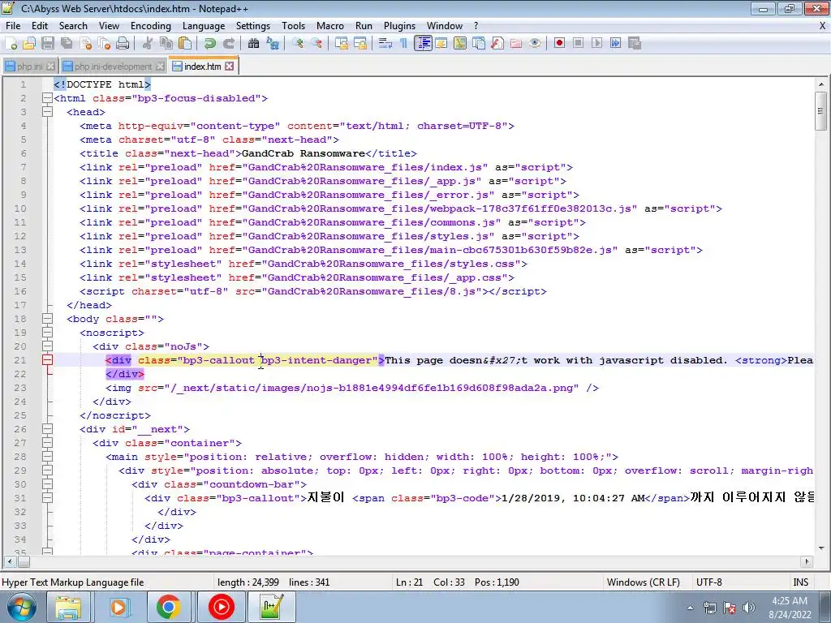Paste with the clipboard toolbar icon
The image size is (831, 623).
tap(185, 44)
